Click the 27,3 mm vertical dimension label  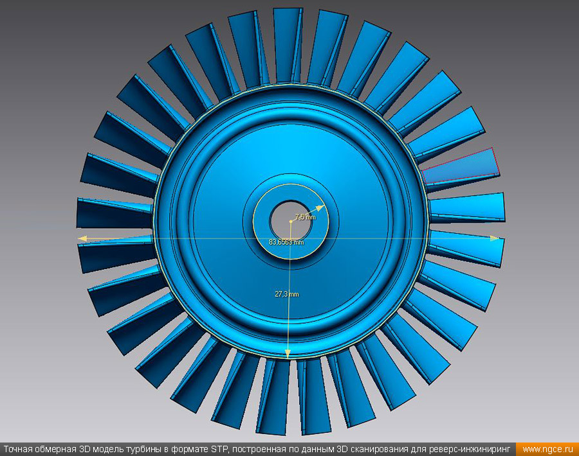tap(287, 294)
